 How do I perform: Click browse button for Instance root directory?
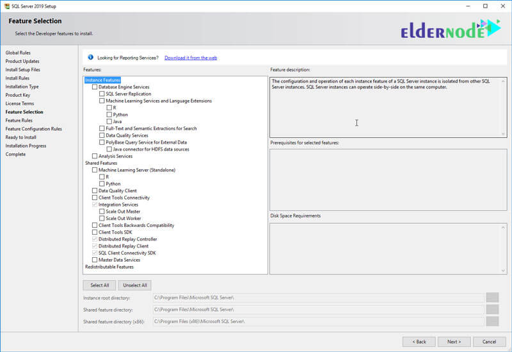[x=492, y=298]
